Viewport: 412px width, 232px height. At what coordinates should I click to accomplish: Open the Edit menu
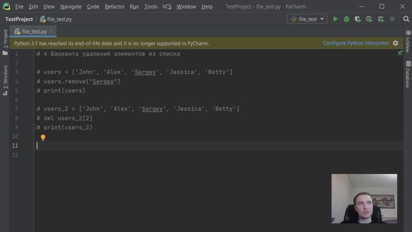pyautogui.click(x=33, y=6)
